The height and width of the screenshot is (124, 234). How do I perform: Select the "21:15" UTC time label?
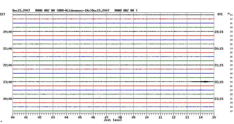click(x=219, y=65)
